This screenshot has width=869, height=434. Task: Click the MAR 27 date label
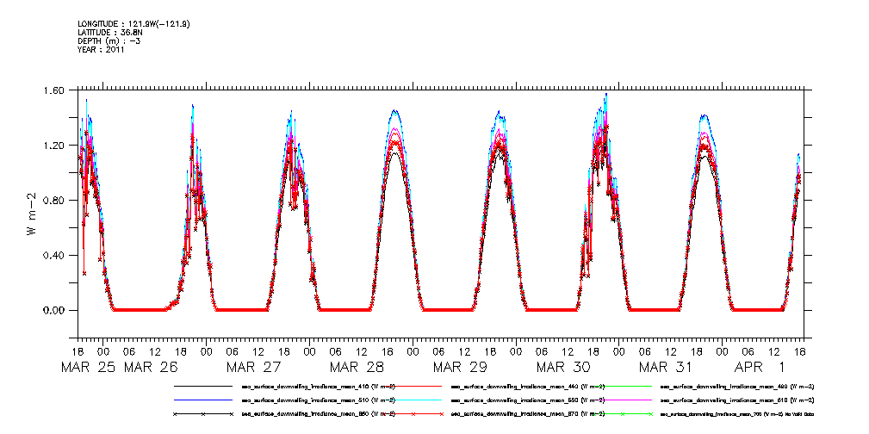pos(254,367)
